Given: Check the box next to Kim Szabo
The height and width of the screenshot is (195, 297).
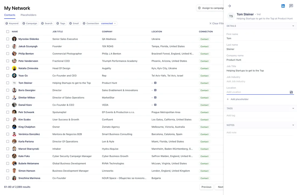Looking at the screenshot, I should coord(8,119).
